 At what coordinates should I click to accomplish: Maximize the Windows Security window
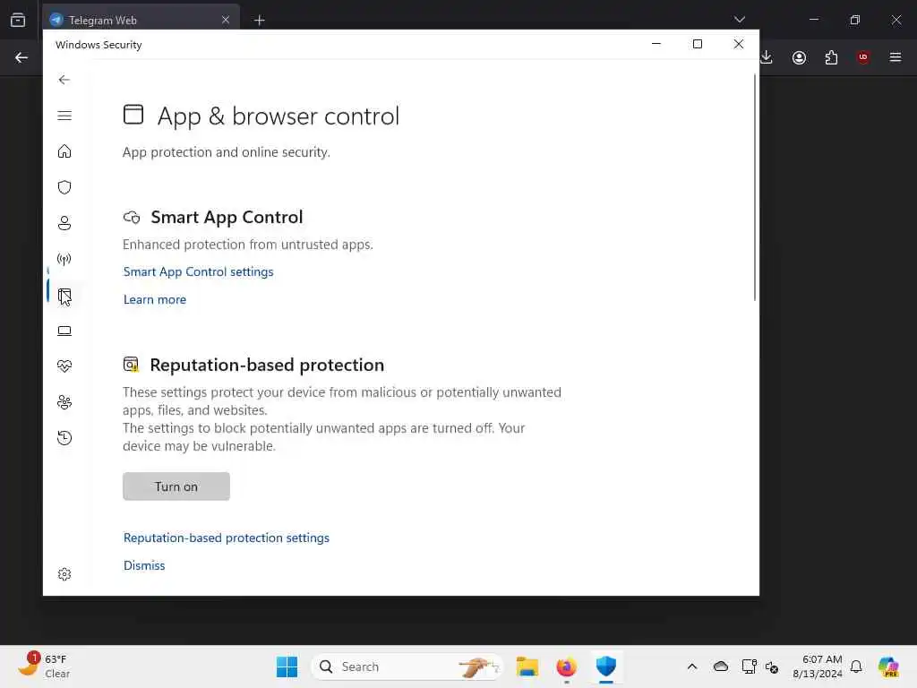(x=697, y=44)
